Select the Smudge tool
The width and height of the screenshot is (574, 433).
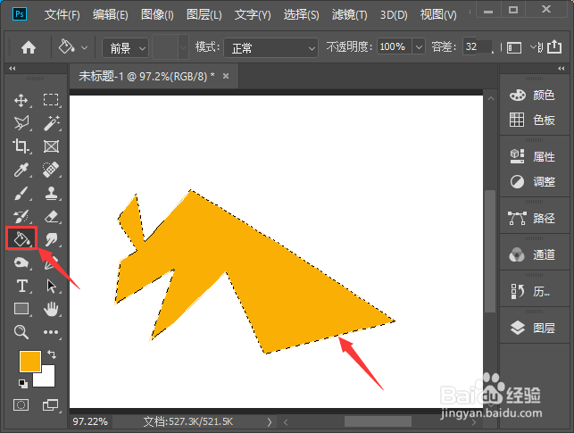[51, 240]
